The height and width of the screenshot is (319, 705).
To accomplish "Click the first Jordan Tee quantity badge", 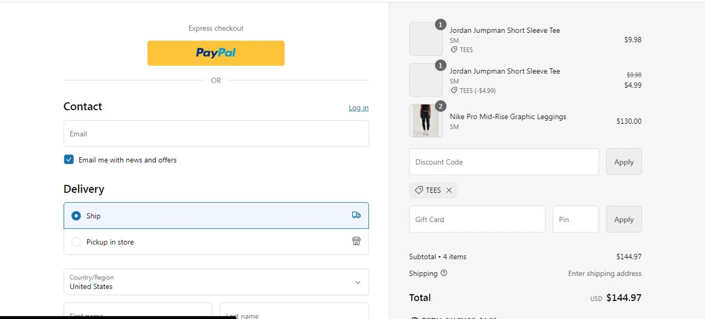I will [440, 25].
